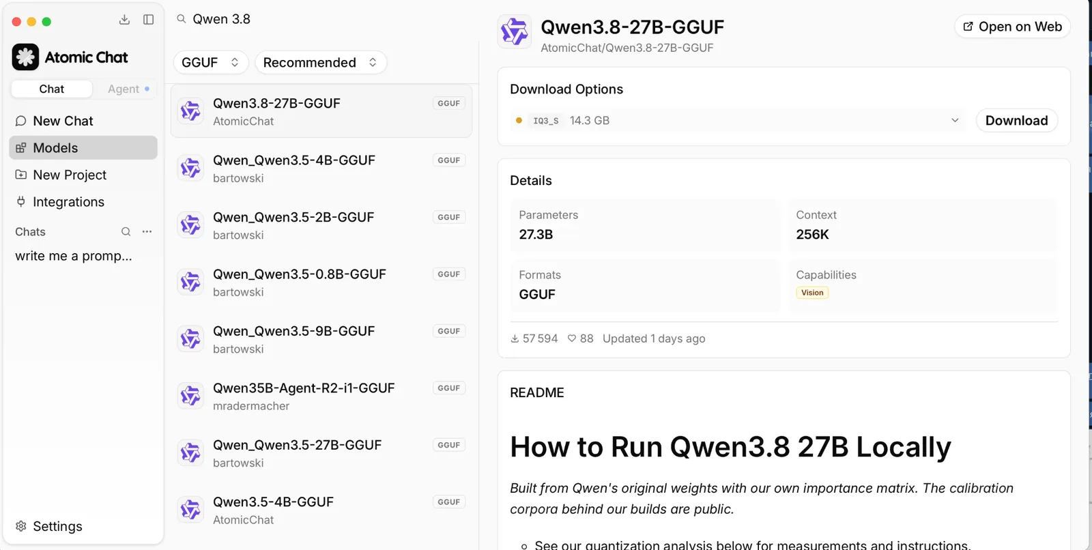Click the Qwen3.8-27B-GGUF page title
This screenshot has height=550, width=1092.
pos(632,27)
